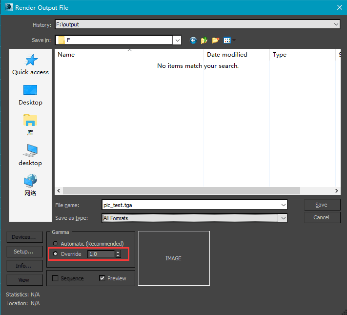The width and height of the screenshot is (347, 315).
Task: Expand the History path dropdown
Action: (x=336, y=24)
